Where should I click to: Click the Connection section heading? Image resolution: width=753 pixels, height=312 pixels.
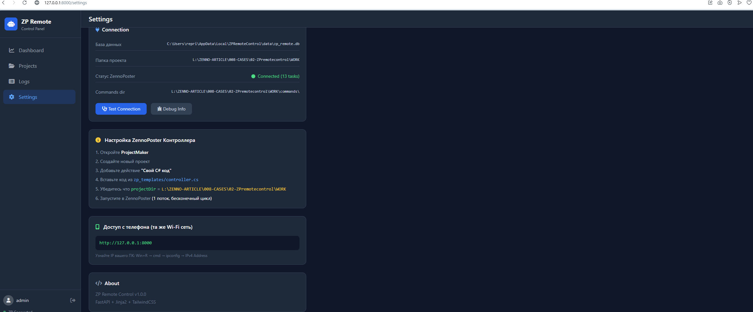click(x=115, y=30)
